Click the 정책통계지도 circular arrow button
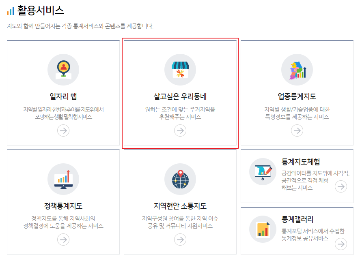Image resolution: width=360 pixels, height=261 pixels. (x=63, y=240)
